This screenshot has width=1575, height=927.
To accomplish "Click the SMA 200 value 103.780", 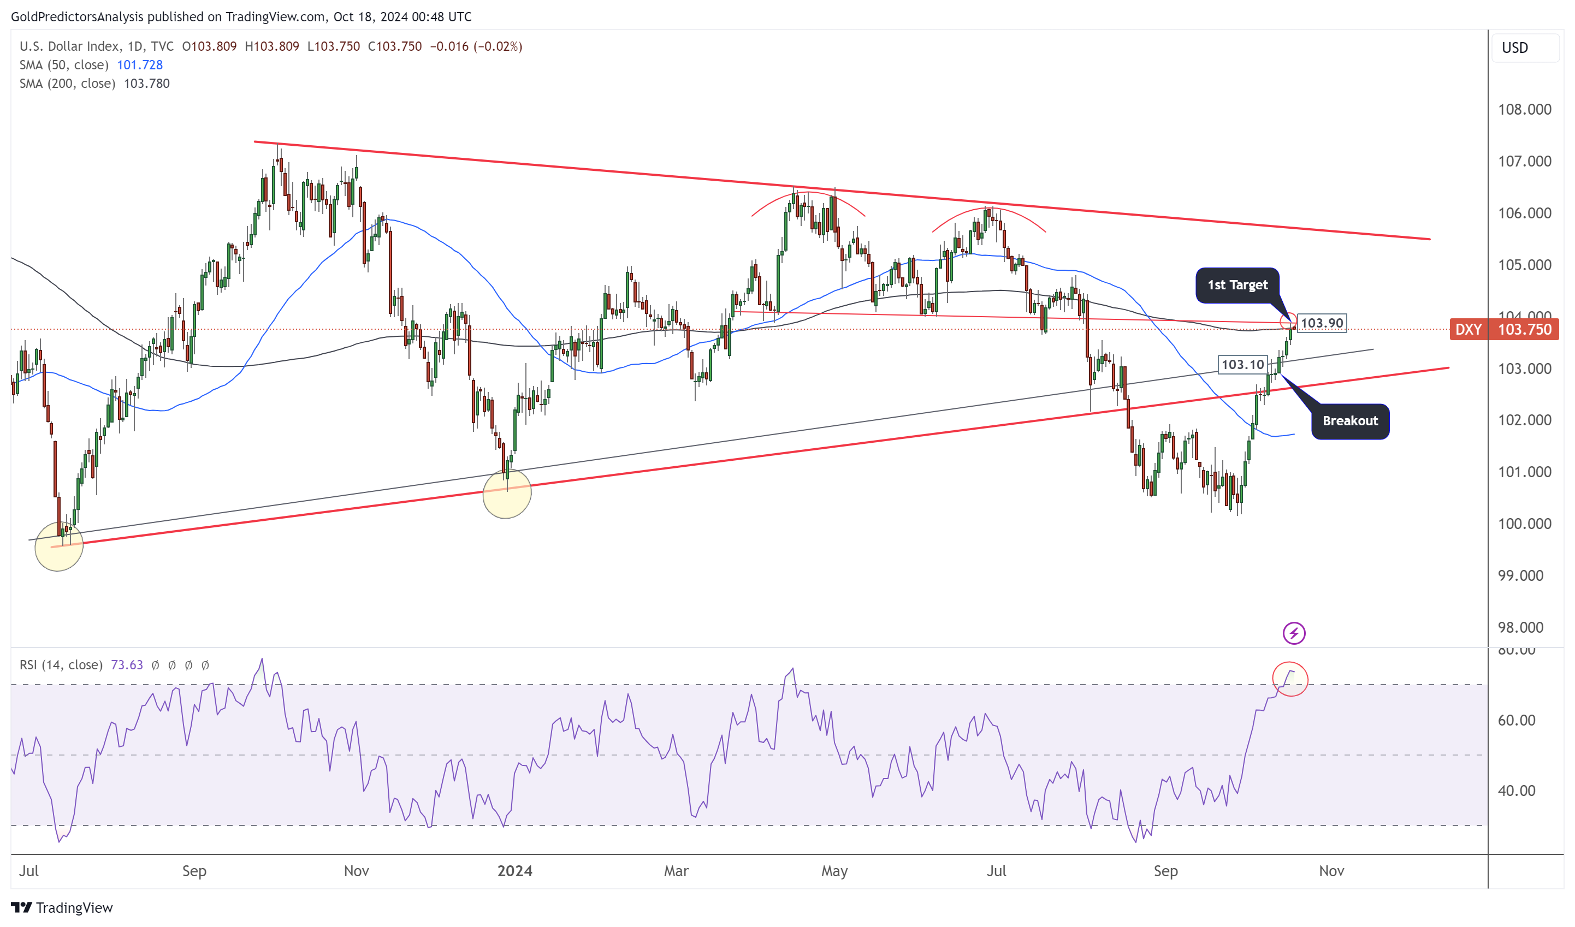I will click(x=147, y=84).
